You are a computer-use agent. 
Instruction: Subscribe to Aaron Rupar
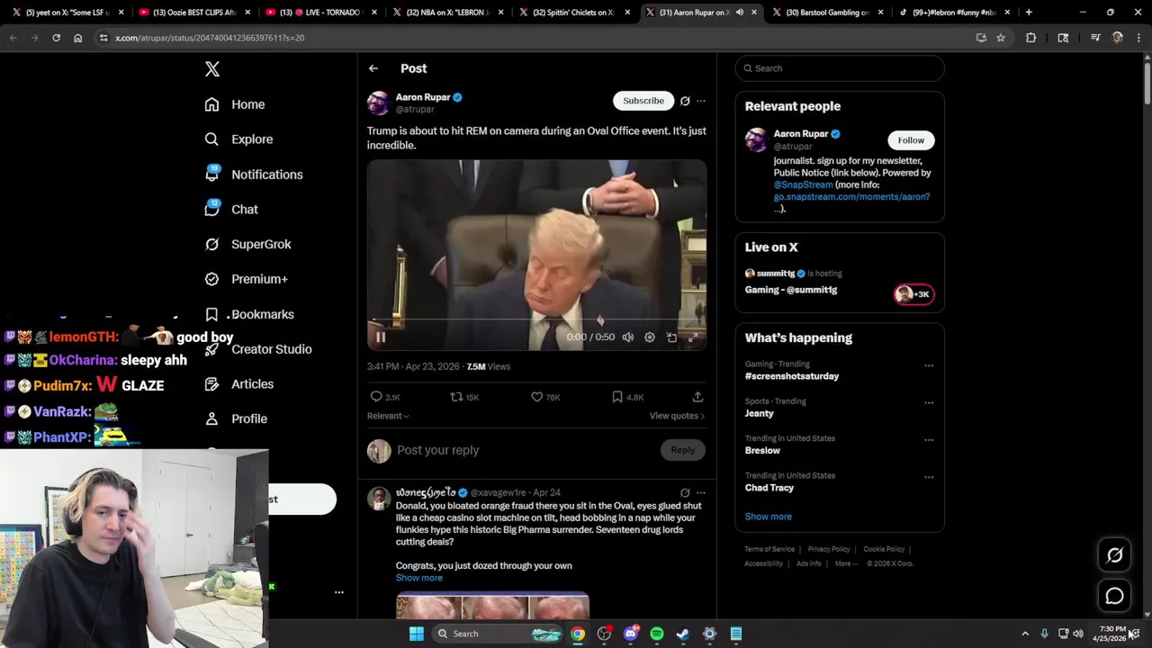pyautogui.click(x=643, y=101)
